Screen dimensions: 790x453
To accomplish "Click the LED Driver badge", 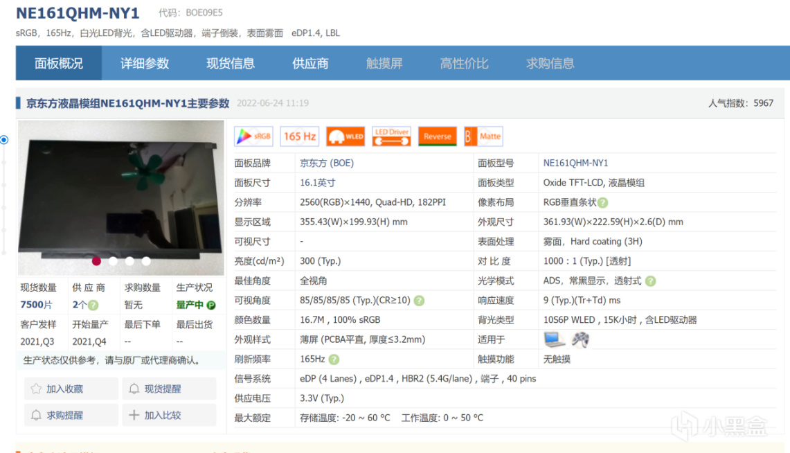I will [391, 136].
